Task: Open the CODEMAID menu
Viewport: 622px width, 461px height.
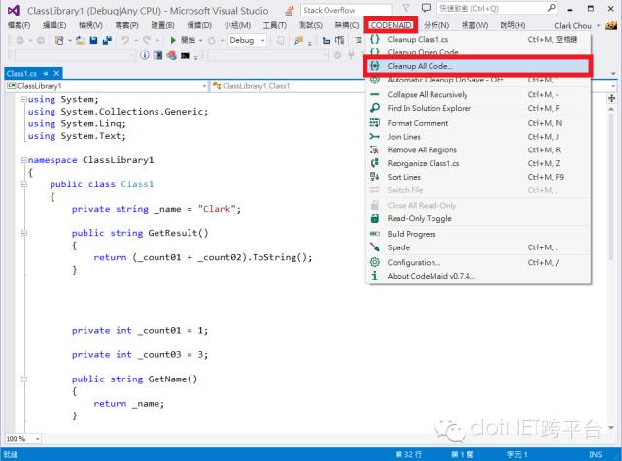Action: (x=391, y=25)
